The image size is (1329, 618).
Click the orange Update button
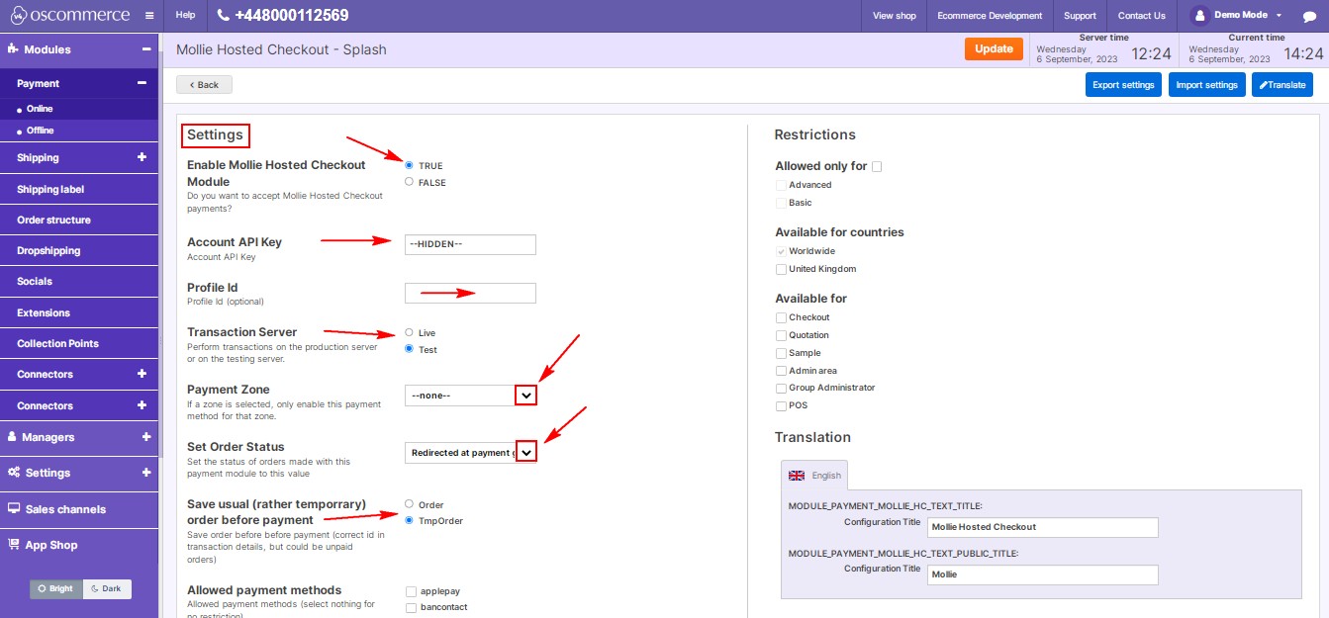coord(994,48)
